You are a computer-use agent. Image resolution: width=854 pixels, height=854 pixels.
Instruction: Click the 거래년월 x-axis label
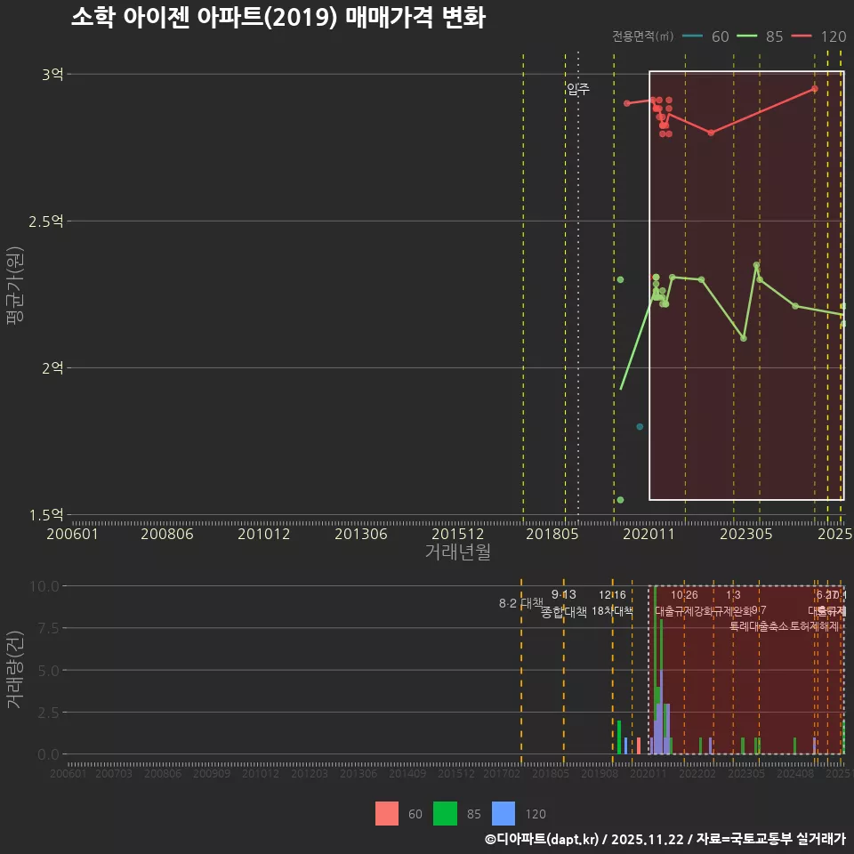click(456, 552)
